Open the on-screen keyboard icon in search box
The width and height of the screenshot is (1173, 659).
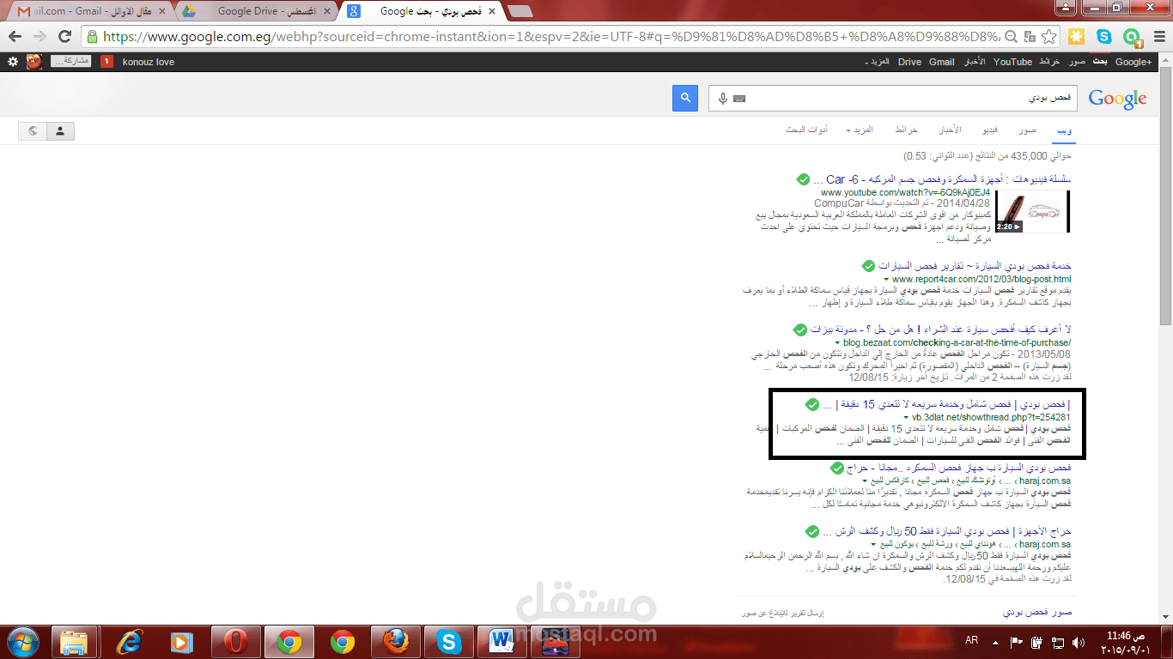click(x=739, y=99)
